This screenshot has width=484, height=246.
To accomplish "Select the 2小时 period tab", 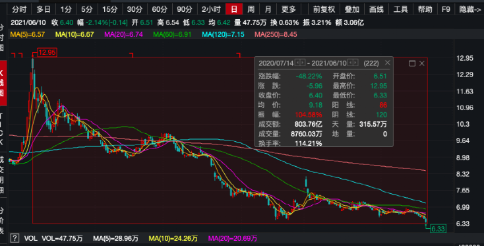I will point(211,10).
